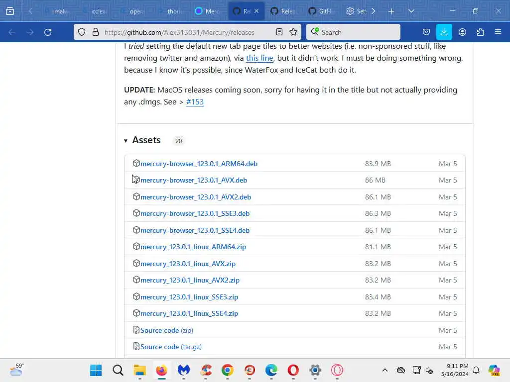Download mercury_123.0.1_linux_SSE3.zip
This screenshot has width=510, height=382.
pyautogui.click(x=189, y=297)
